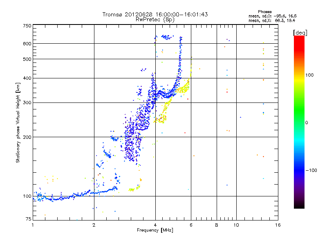The width and height of the screenshot is (327, 245).
Task: Pick the black end of the phase color bar
Action: click(x=299, y=205)
